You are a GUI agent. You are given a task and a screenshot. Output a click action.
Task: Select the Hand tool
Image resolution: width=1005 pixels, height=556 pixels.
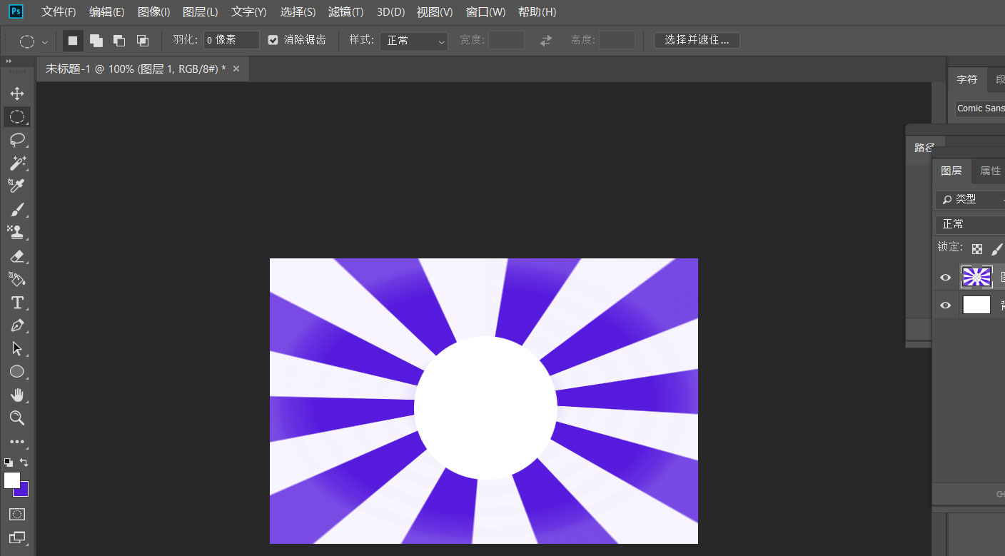(17, 395)
